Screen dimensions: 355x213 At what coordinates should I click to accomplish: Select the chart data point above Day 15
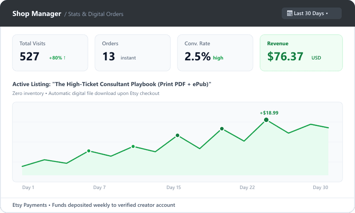point(177,135)
